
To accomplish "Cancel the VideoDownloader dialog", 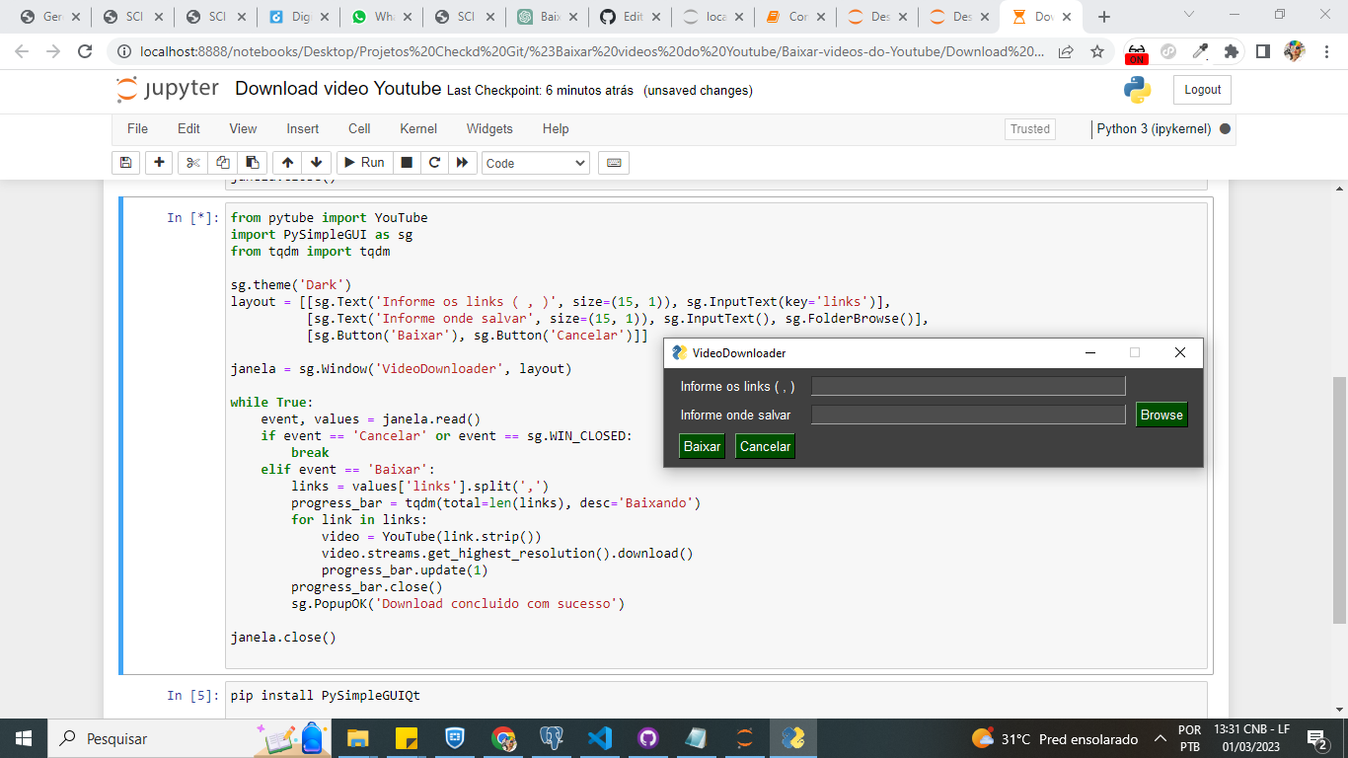I will [x=765, y=446].
